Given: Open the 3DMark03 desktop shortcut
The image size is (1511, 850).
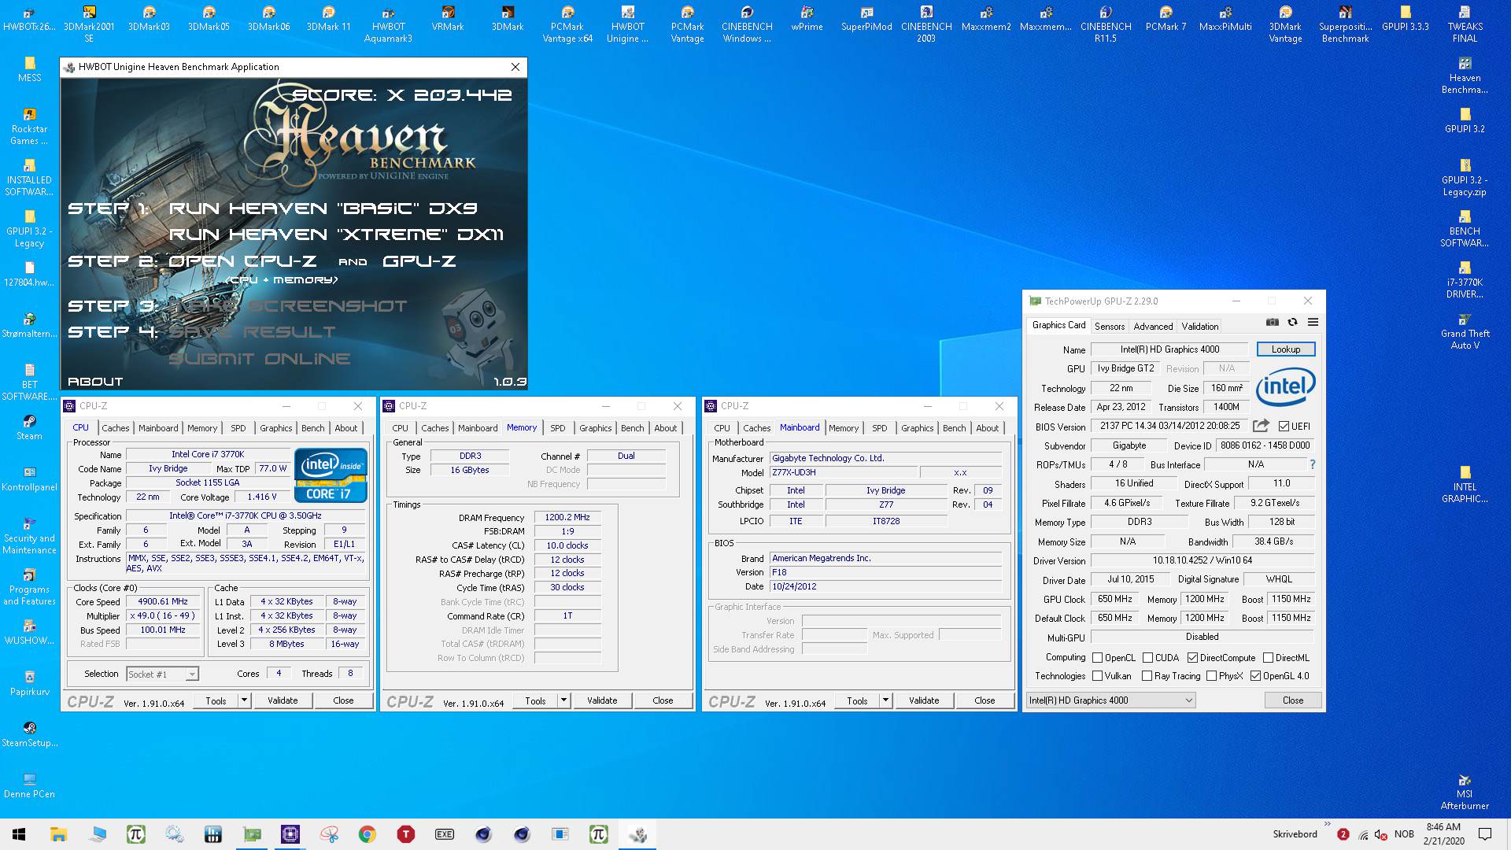Looking at the screenshot, I should (149, 19).
